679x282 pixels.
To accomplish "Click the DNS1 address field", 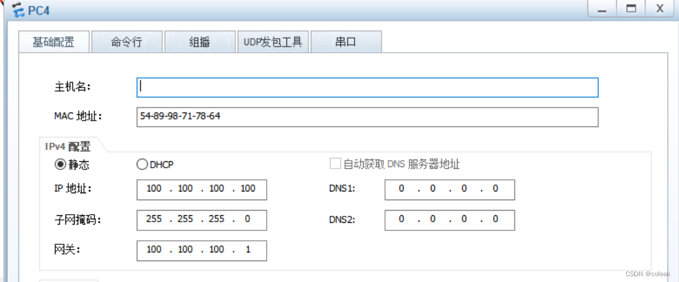I will [449, 190].
